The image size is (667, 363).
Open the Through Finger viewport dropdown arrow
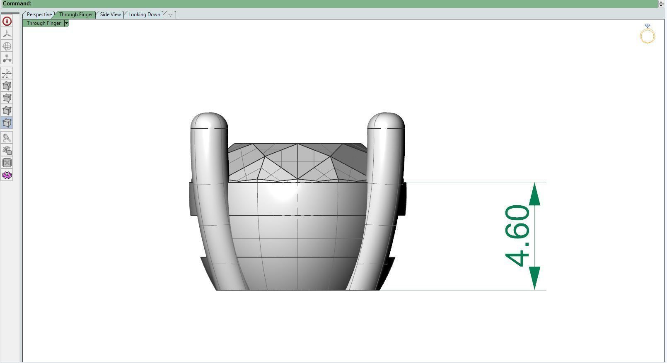coord(66,23)
